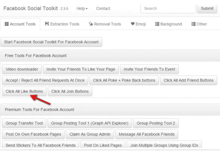This screenshot has height=152, width=220.
Task: Switch to the Extraction Tools tab
Action: click(x=62, y=24)
